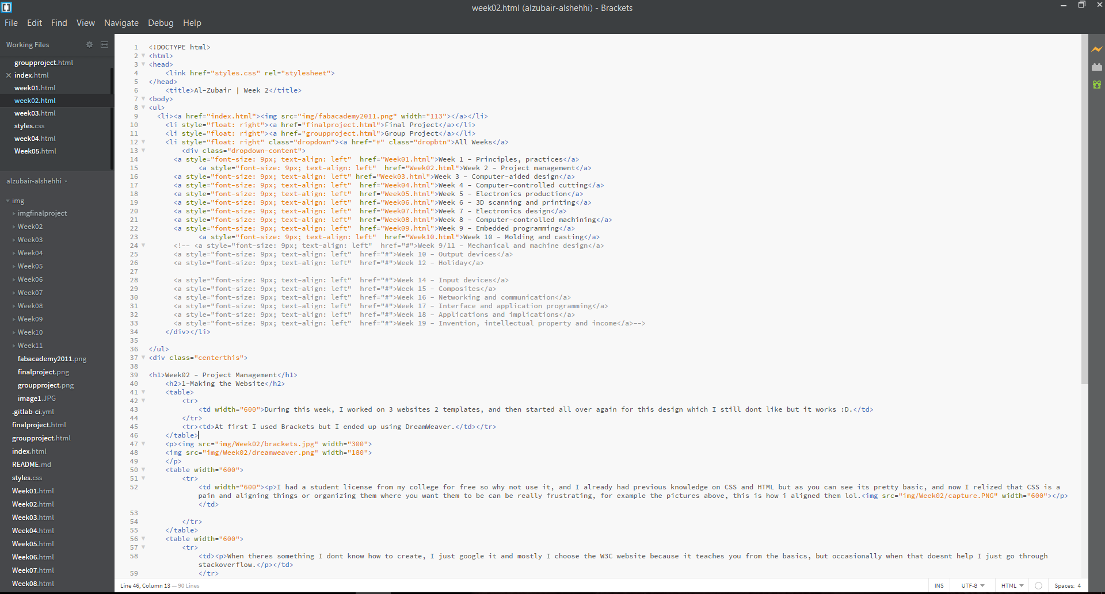
Task: Open the Edit menu
Action: [x=35, y=23]
